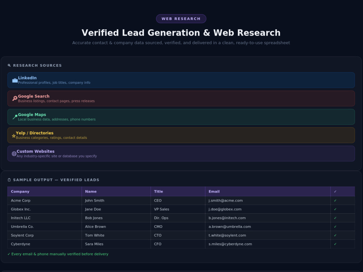This screenshot has height=272, width=363.
Task: Open the Google Search source title
Action: pos(34,96)
